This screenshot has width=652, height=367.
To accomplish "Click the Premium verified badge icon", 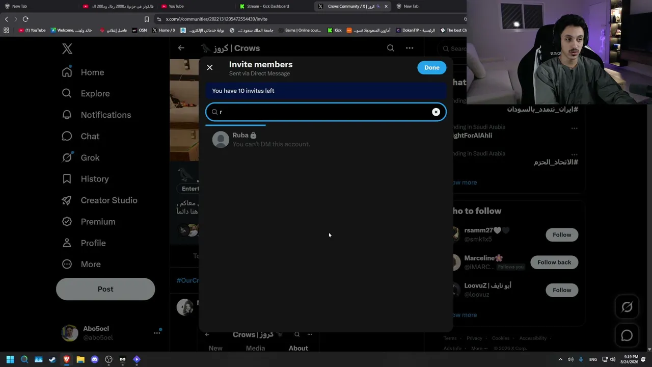I will pyautogui.click(x=67, y=222).
